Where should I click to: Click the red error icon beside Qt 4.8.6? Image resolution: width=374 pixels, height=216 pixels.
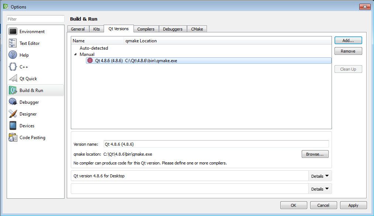click(x=90, y=60)
